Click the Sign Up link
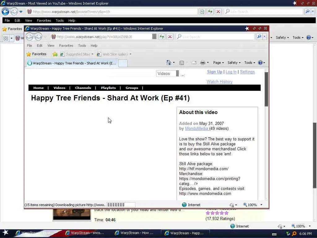Screen dimensions: 317x238 (x=215, y=72)
